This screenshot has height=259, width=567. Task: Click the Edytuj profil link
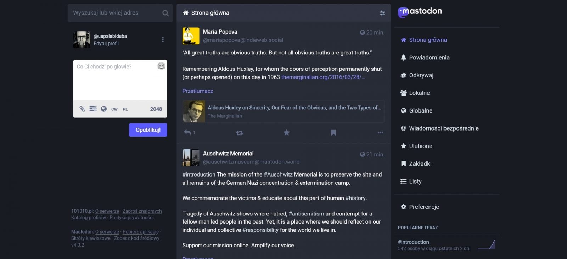(x=106, y=44)
